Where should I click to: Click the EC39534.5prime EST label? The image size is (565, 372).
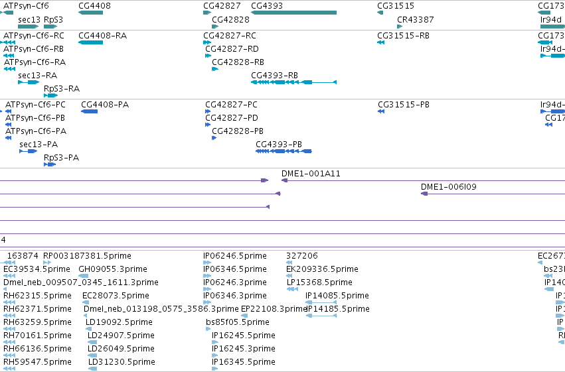(x=37, y=269)
